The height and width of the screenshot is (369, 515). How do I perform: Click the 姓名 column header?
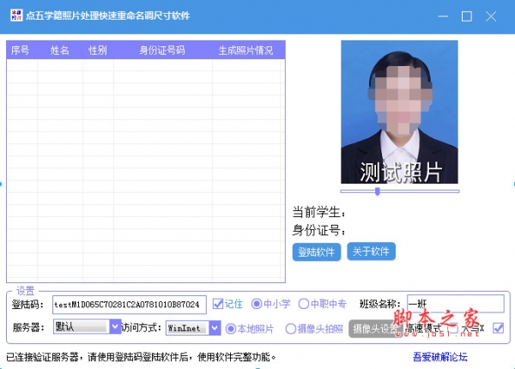tap(60, 51)
